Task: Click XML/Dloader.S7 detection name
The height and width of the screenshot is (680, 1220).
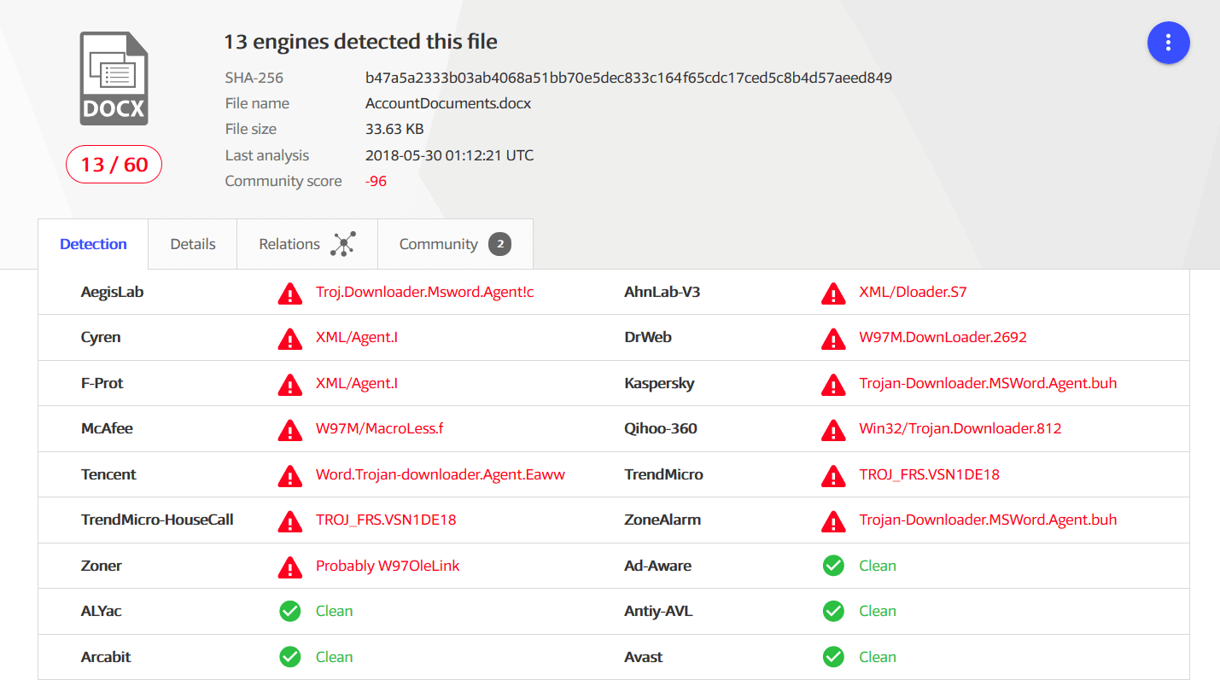Action: [913, 292]
